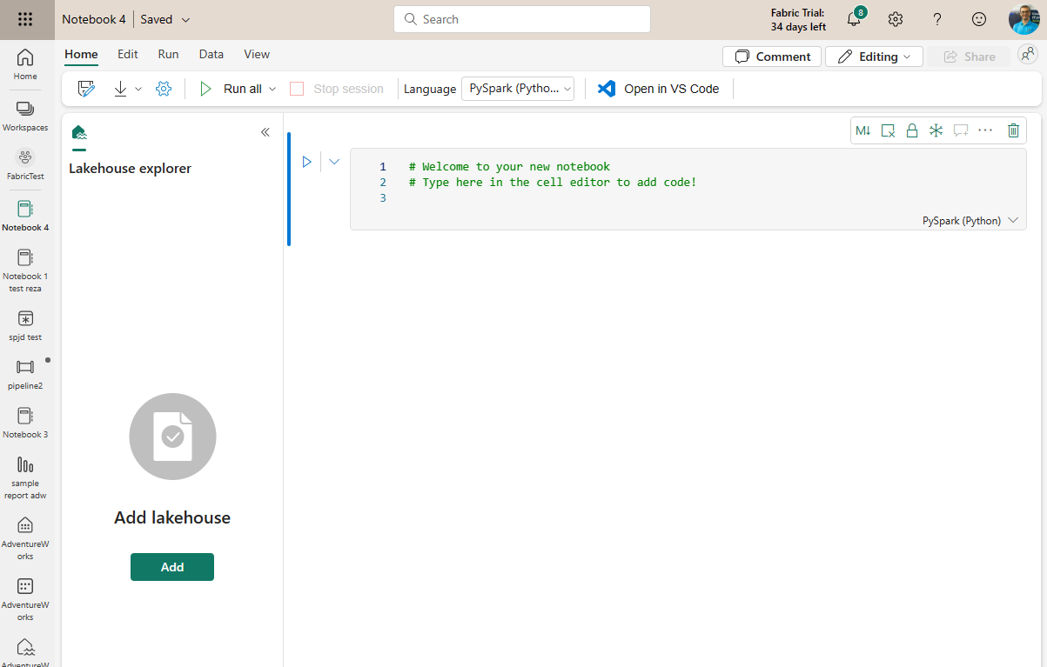This screenshot has height=667, width=1047.
Task: Open the notifications bell
Action: [854, 19]
